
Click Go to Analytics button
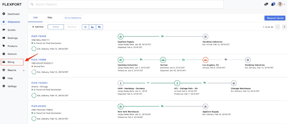point(73,18)
